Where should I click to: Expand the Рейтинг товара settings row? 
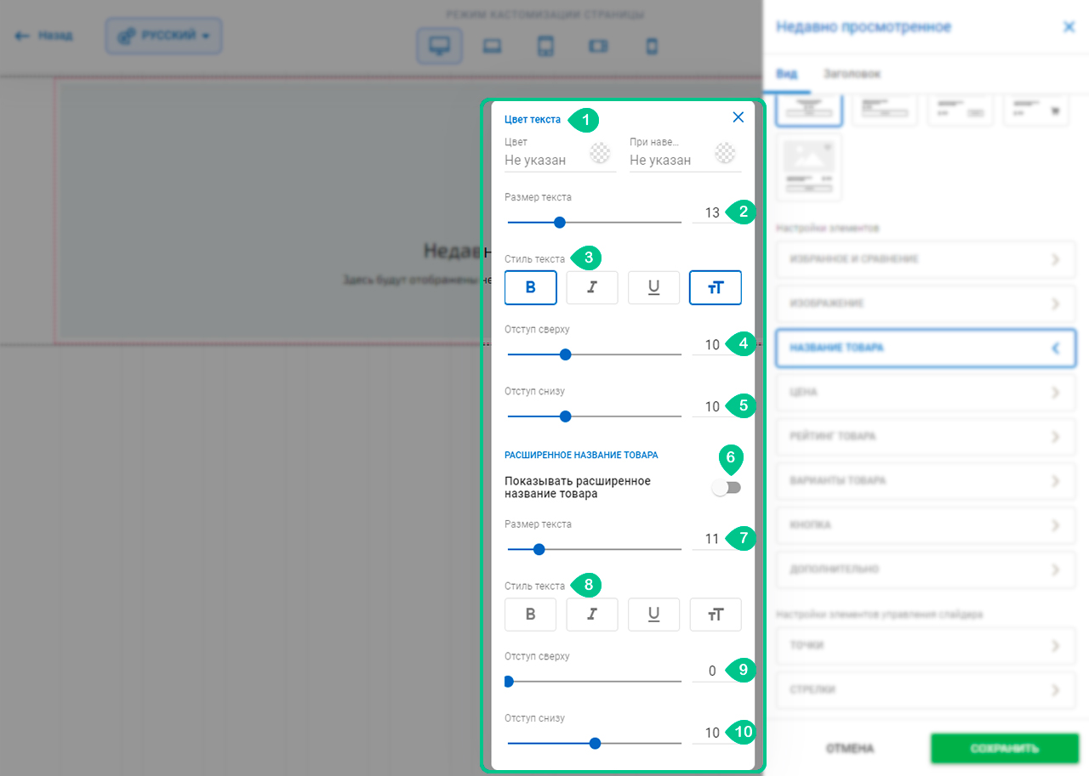(x=926, y=437)
